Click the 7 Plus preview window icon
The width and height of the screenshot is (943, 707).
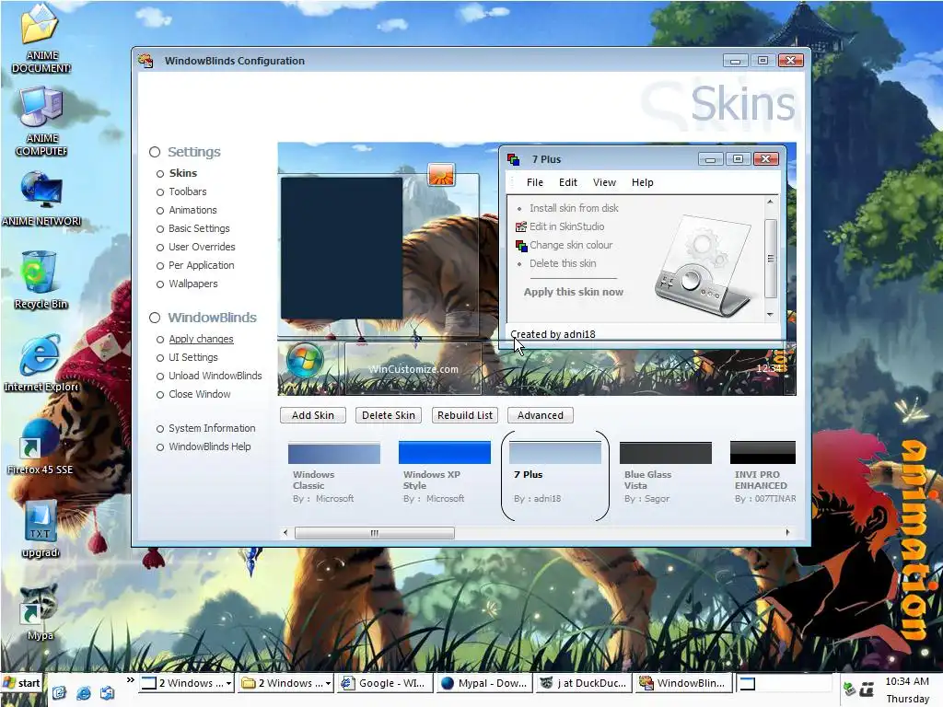[513, 159]
